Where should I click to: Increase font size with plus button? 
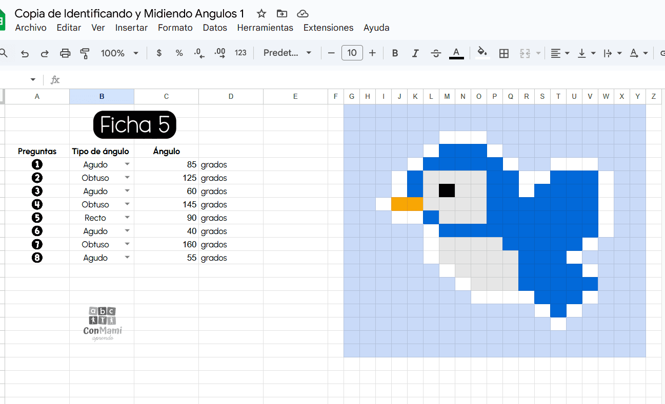[372, 53]
